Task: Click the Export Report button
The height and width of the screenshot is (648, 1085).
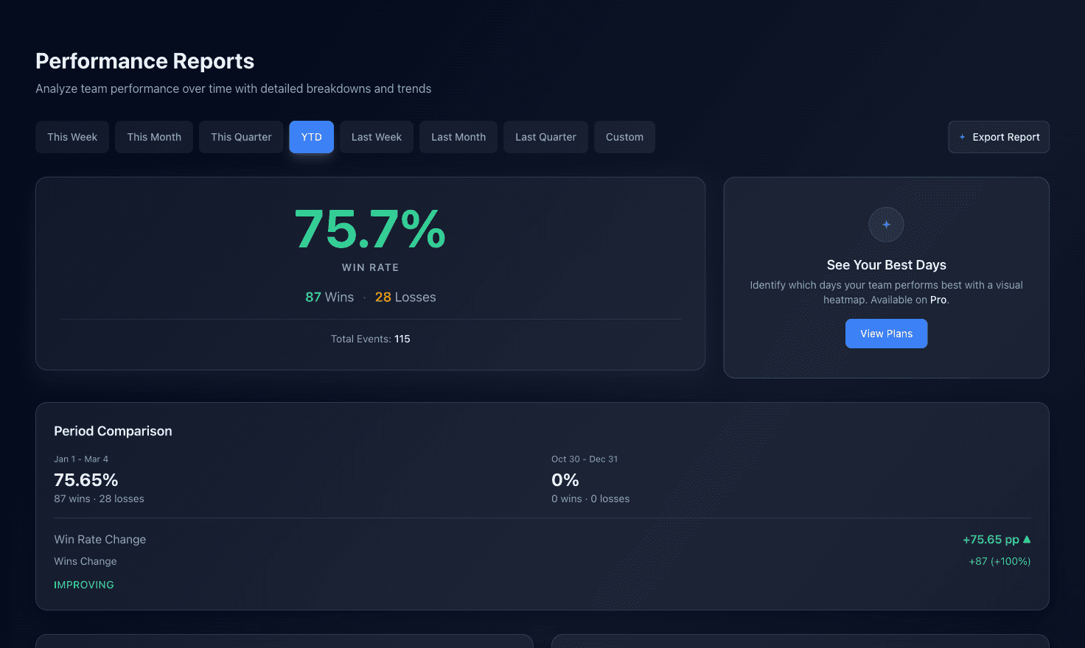Action: 999,137
